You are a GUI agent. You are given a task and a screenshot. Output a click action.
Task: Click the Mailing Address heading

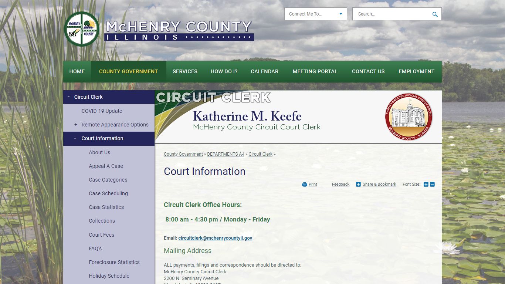[188, 251]
